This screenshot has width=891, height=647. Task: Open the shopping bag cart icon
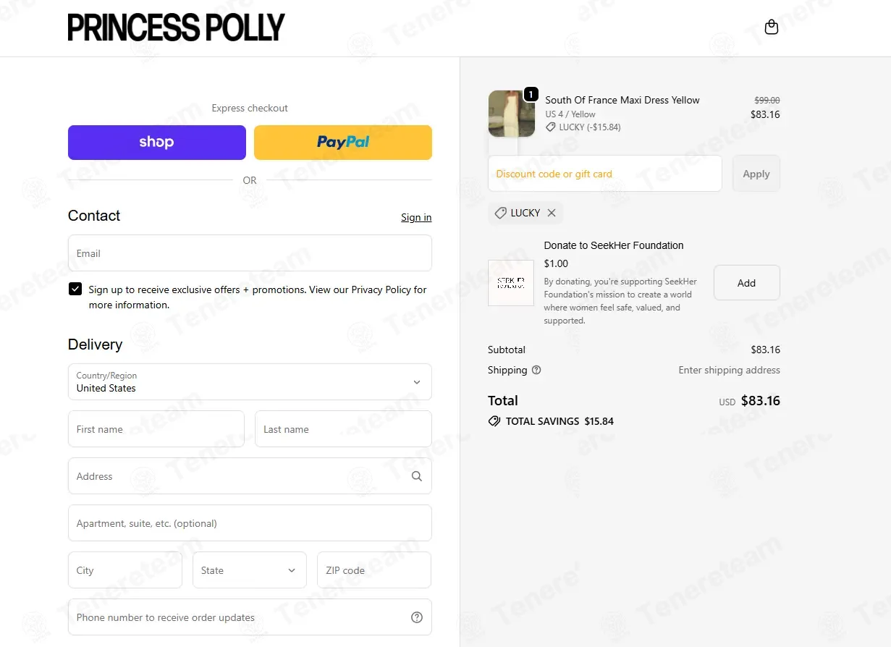[772, 28]
